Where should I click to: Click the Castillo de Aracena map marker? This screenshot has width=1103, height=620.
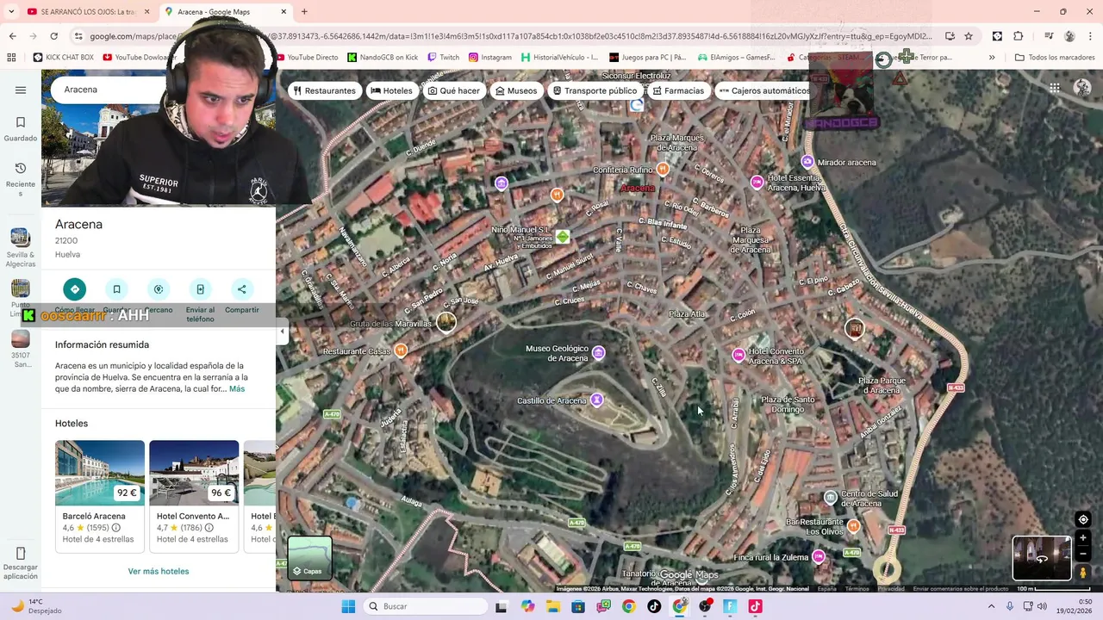(x=596, y=400)
